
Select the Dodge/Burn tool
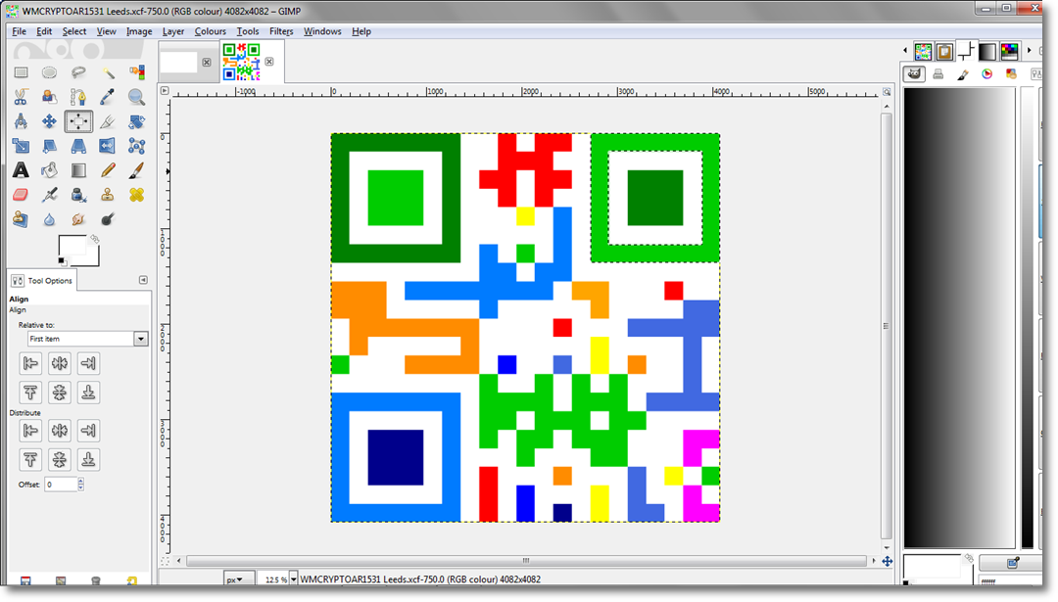coord(108,219)
